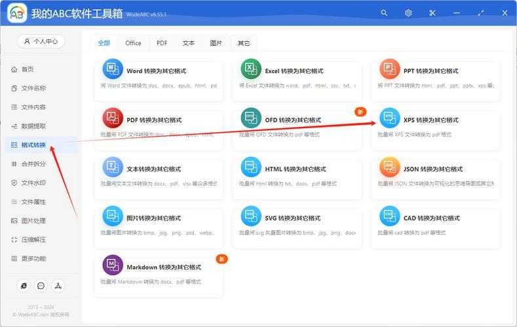Click PPT 转换为其它格式 title
The width and height of the screenshot is (517, 327).
pos(431,71)
